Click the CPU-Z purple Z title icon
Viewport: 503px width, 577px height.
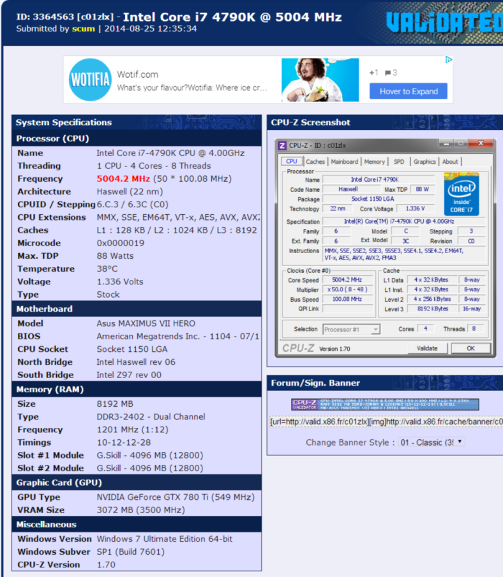click(282, 145)
